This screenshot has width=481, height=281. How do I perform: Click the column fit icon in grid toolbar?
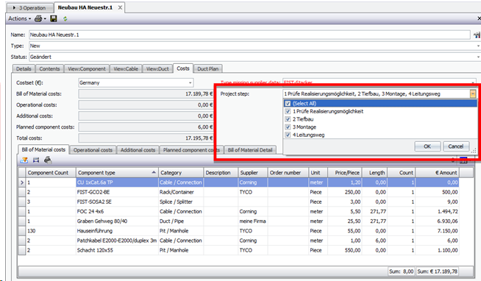point(36,160)
